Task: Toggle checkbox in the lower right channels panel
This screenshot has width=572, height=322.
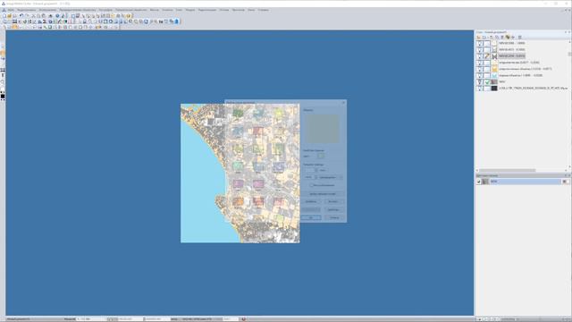Action: (479, 182)
